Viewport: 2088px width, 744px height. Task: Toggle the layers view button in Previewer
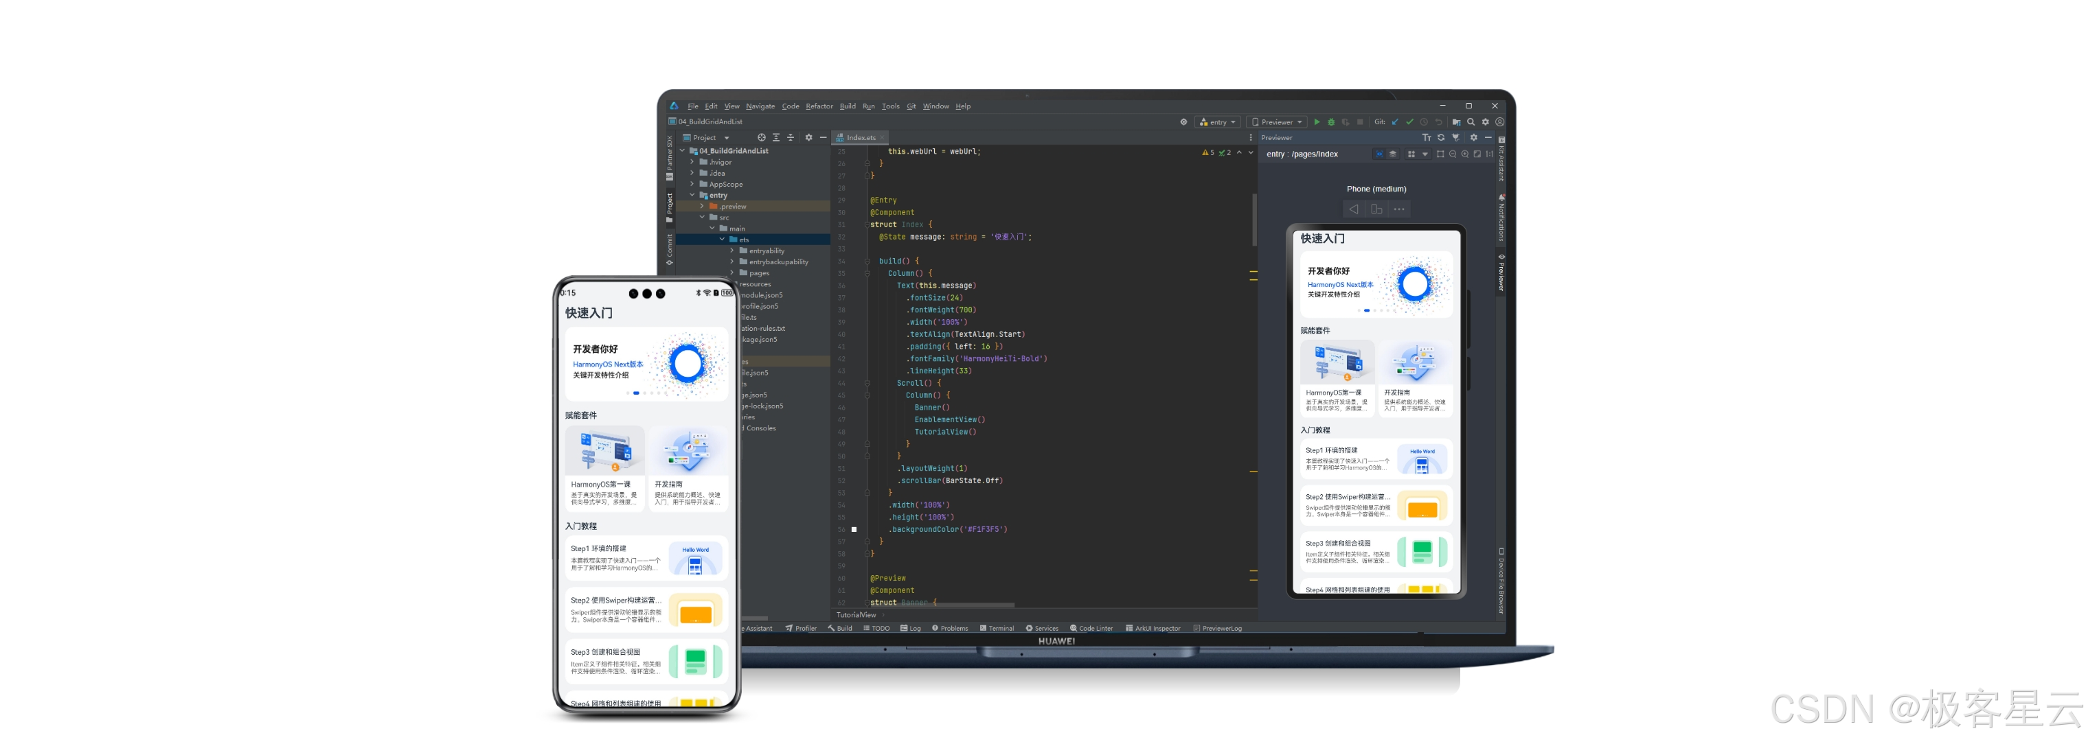click(1394, 154)
